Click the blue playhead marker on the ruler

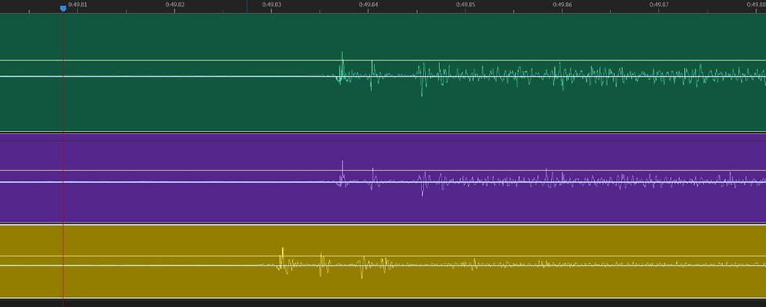[x=63, y=9]
